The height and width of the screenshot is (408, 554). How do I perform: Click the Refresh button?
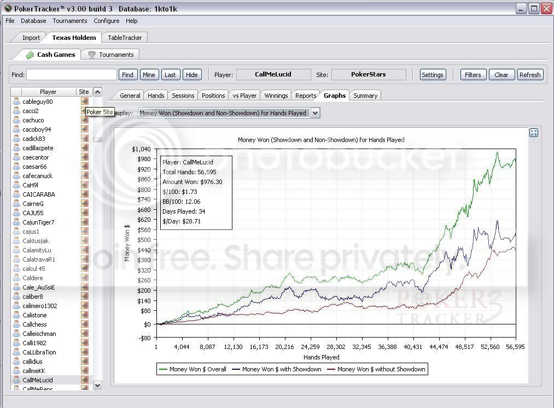pyautogui.click(x=530, y=74)
